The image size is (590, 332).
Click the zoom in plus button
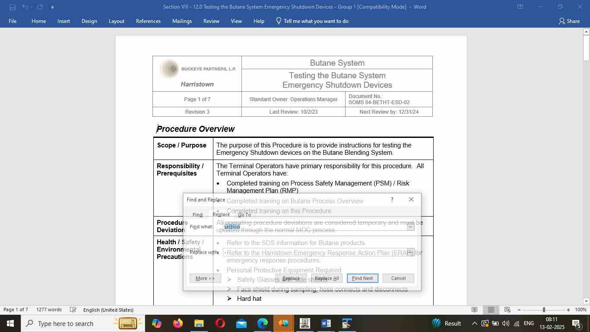(568, 310)
